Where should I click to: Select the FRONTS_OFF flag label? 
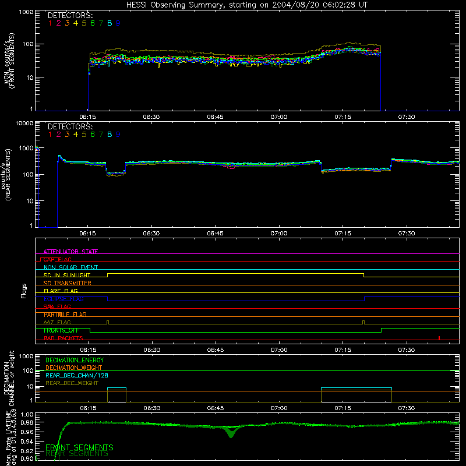coord(61,330)
